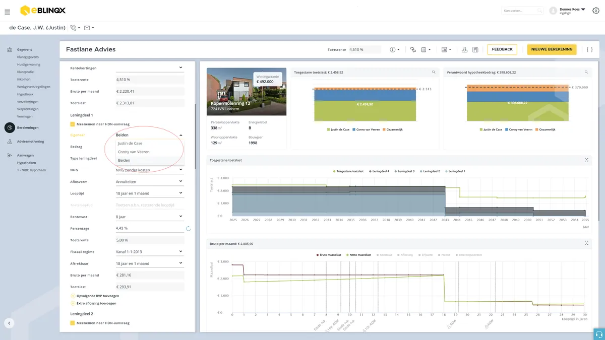The width and height of the screenshot is (605, 340).
Task: Click the curly braces icon
Action: click(589, 49)
